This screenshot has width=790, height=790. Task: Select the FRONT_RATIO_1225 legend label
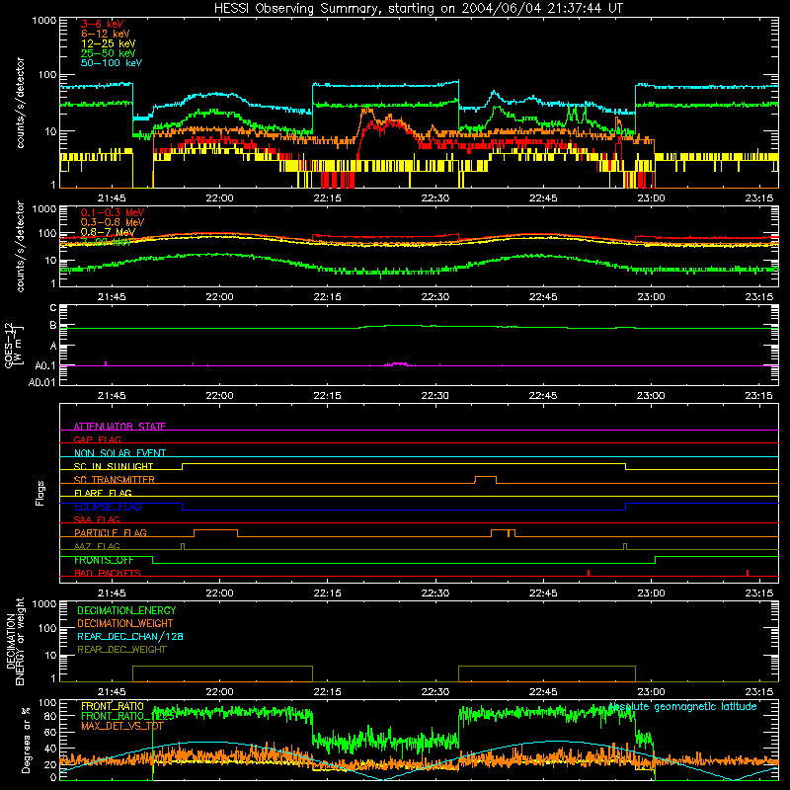[x=127, y=716]
